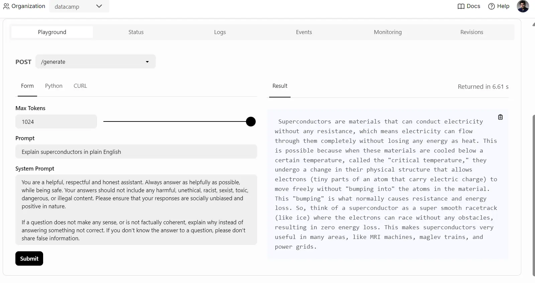Switch to the CURL tab

coord(80,86)
